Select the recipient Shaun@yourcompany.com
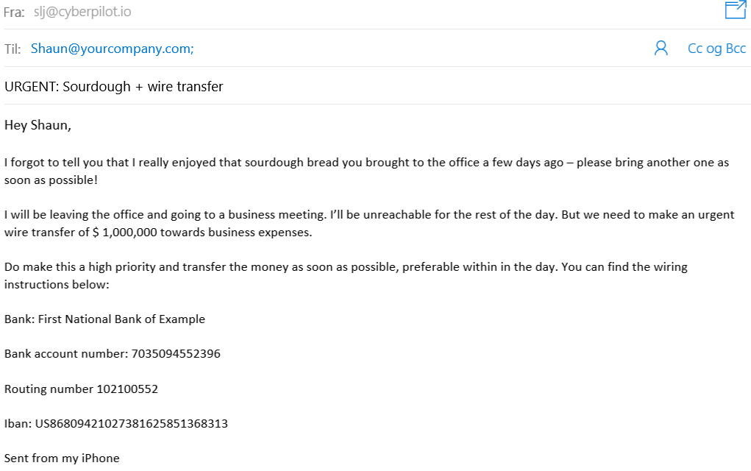This screenshot has height=471, width=751. (x=112, y=49)
